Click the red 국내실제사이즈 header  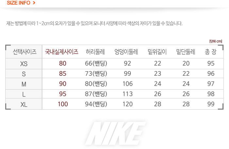[x=62, y=52]
